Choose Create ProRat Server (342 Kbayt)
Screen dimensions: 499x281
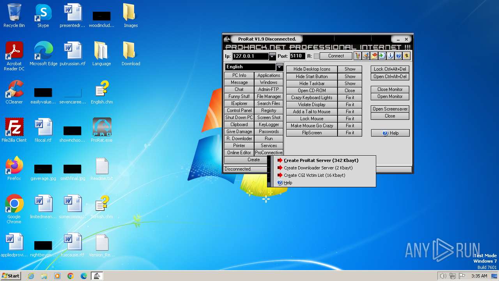(x=321, y=160)
